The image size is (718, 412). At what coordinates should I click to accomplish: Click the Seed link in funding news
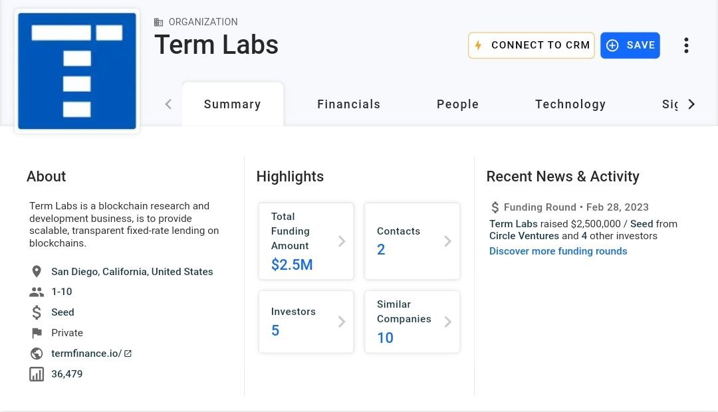(x=642, y=224)
